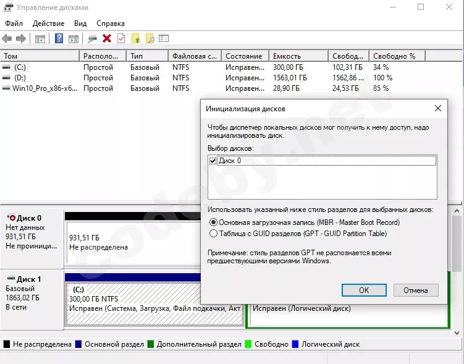464x364 pixels.
Task: Click the 28,90 ГБ capacity cell
Action: coord(286,88)
